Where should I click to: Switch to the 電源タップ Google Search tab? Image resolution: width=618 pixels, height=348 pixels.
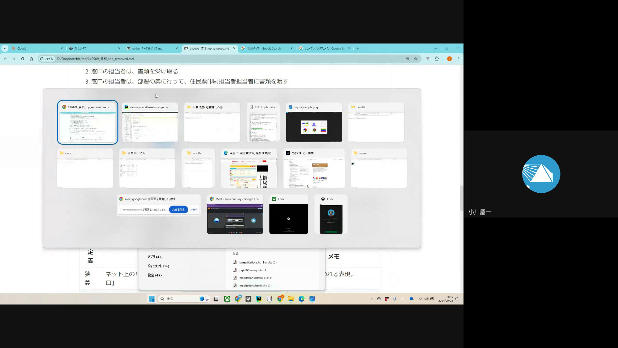point(264,48)
